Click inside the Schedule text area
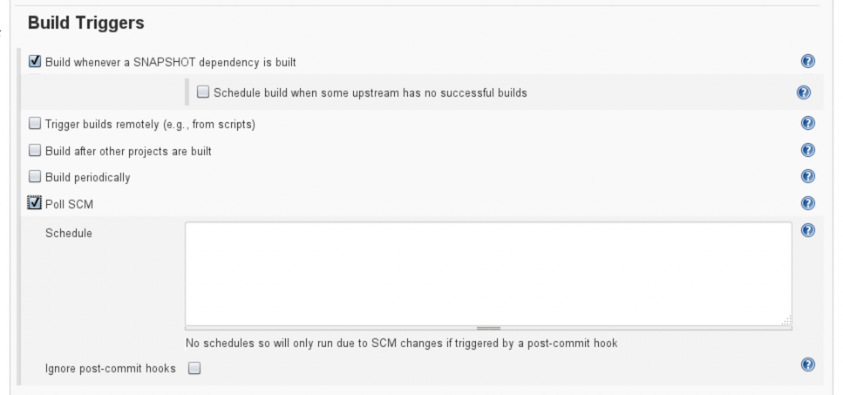Viewport: 843px width, 395px height. pyautogui.click(x=487, y=272)
